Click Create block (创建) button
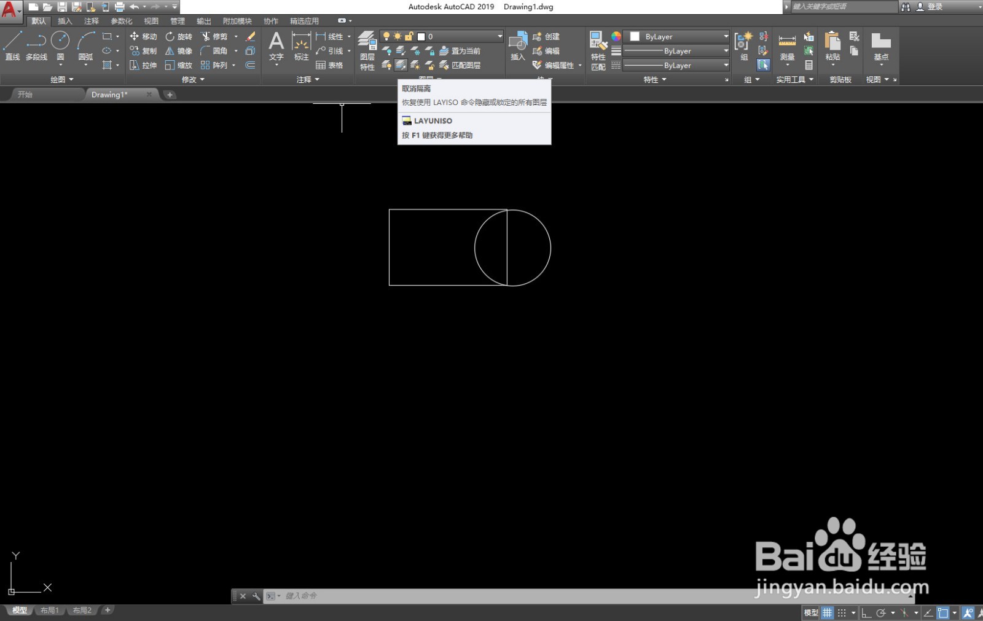This screenshot has width=983, height=621. 546,37
